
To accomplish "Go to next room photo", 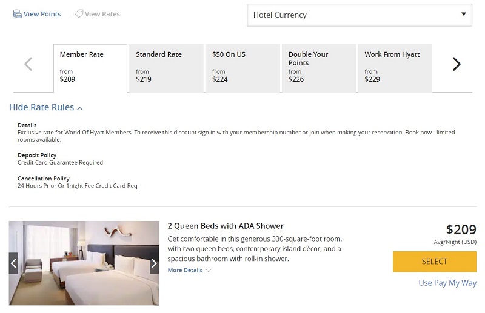I will coord(154,263).
